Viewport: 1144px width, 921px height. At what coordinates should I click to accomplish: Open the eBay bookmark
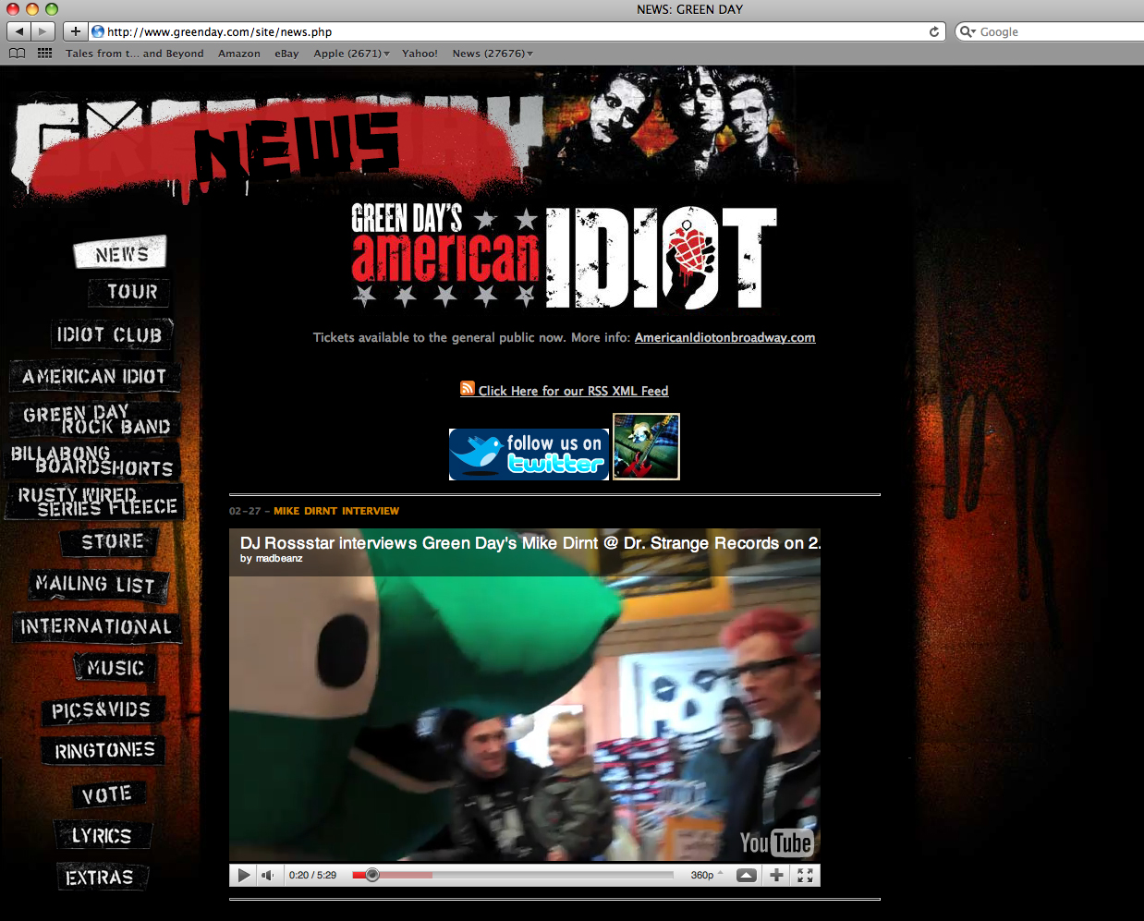pyautogui.click(x=286, y=54)
